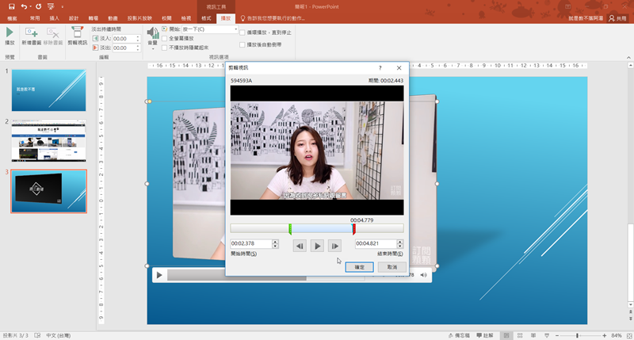
Task: Open the 動畫 animations ribbon tab
Action: 113,17
